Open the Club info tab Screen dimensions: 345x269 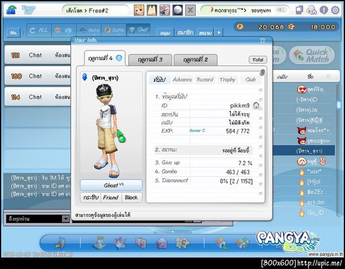(251, 79)
